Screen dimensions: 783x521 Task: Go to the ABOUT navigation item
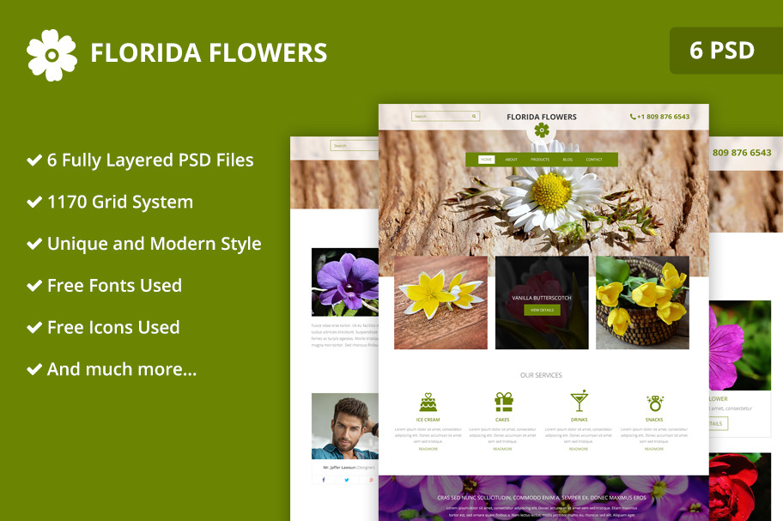coord(511,160)
